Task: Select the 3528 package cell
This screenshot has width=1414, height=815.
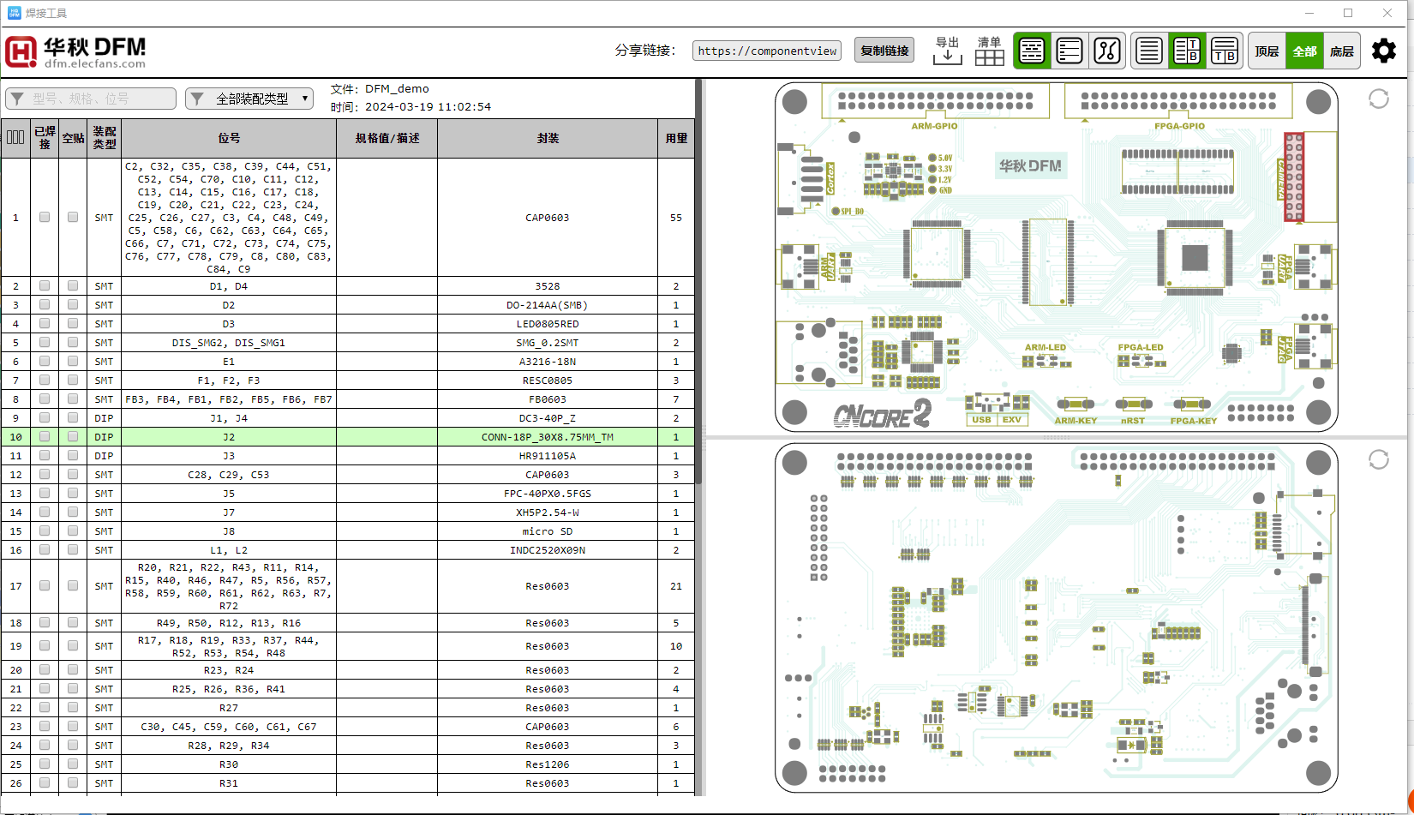Action: [x=548, y=286]
